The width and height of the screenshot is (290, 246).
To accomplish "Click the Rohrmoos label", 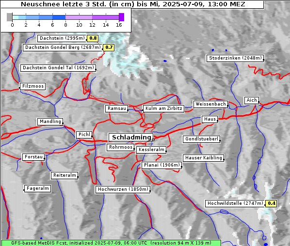I will (121, 147).
